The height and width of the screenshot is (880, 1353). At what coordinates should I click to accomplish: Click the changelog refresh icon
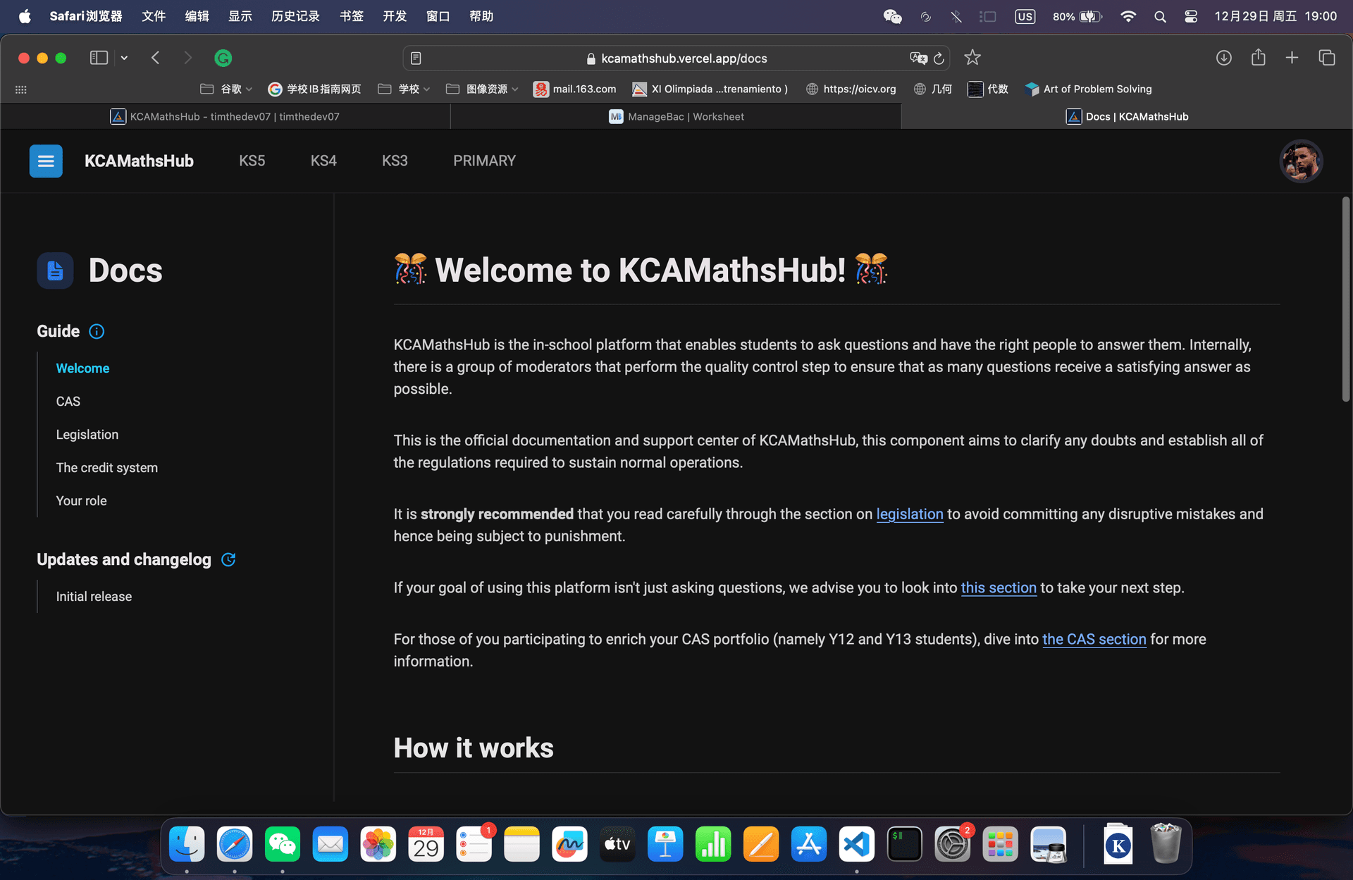pyautogui.click(x=228, y=559)
